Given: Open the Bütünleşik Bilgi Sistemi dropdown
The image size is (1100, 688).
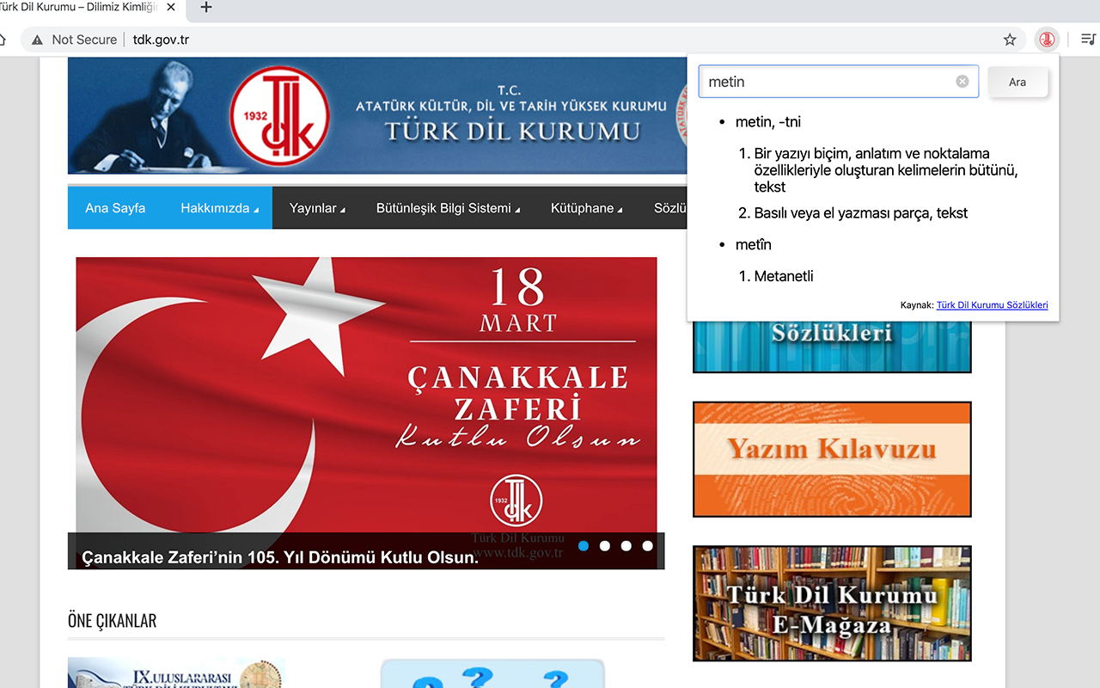Looking at the screenshot, I should [x=448, y=207].
